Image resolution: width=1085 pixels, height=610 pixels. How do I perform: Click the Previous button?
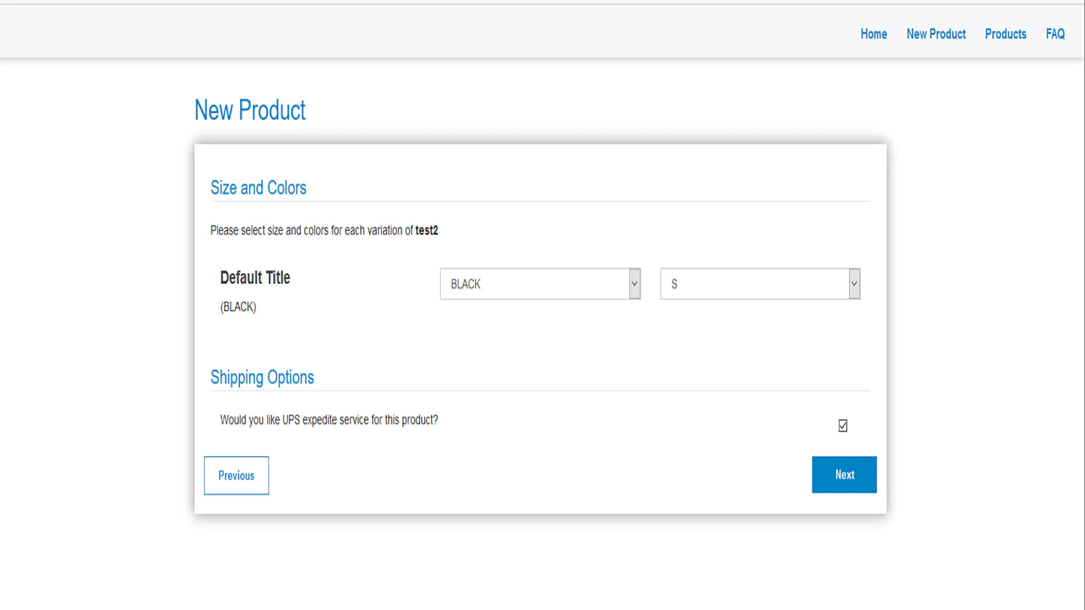coord(237,476)
